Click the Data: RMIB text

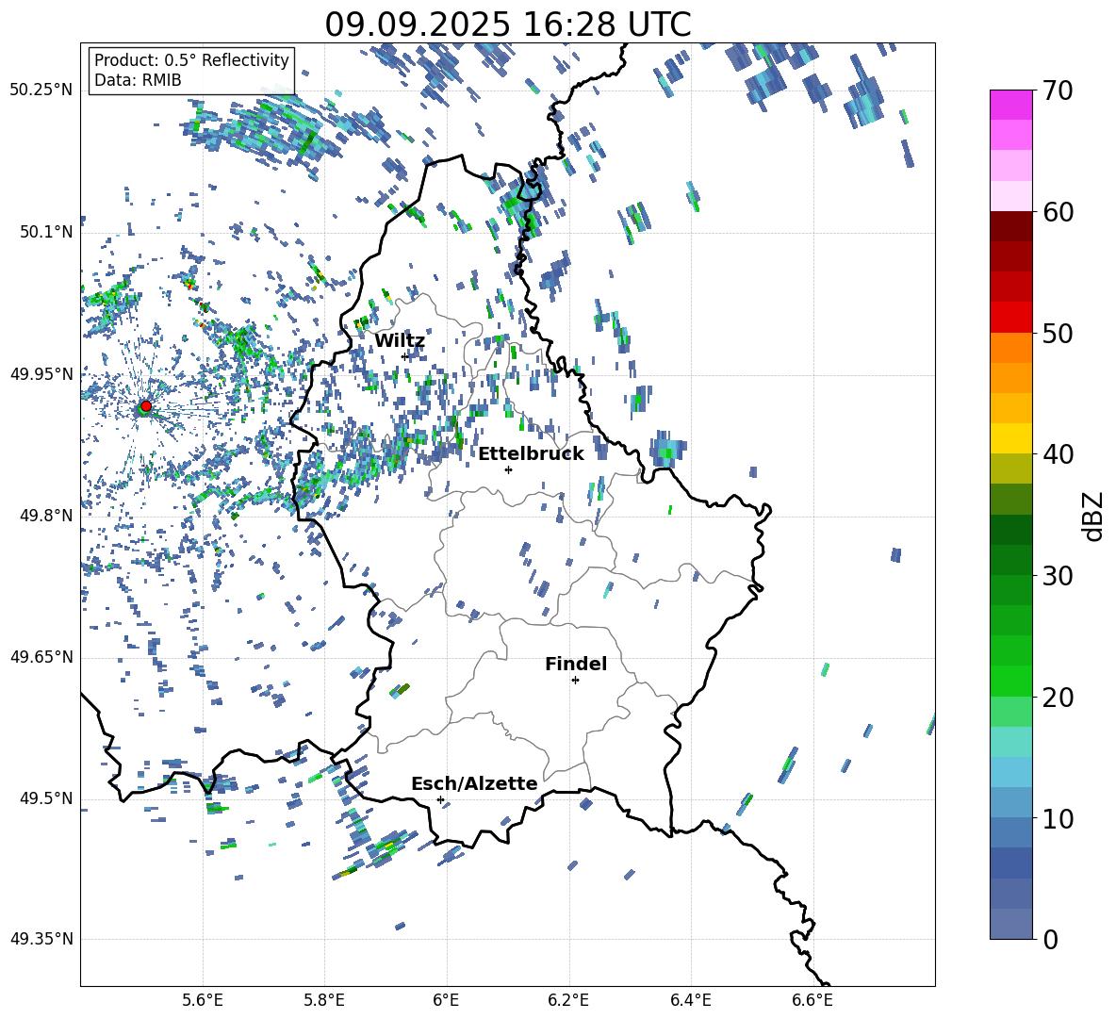(138, 80)
